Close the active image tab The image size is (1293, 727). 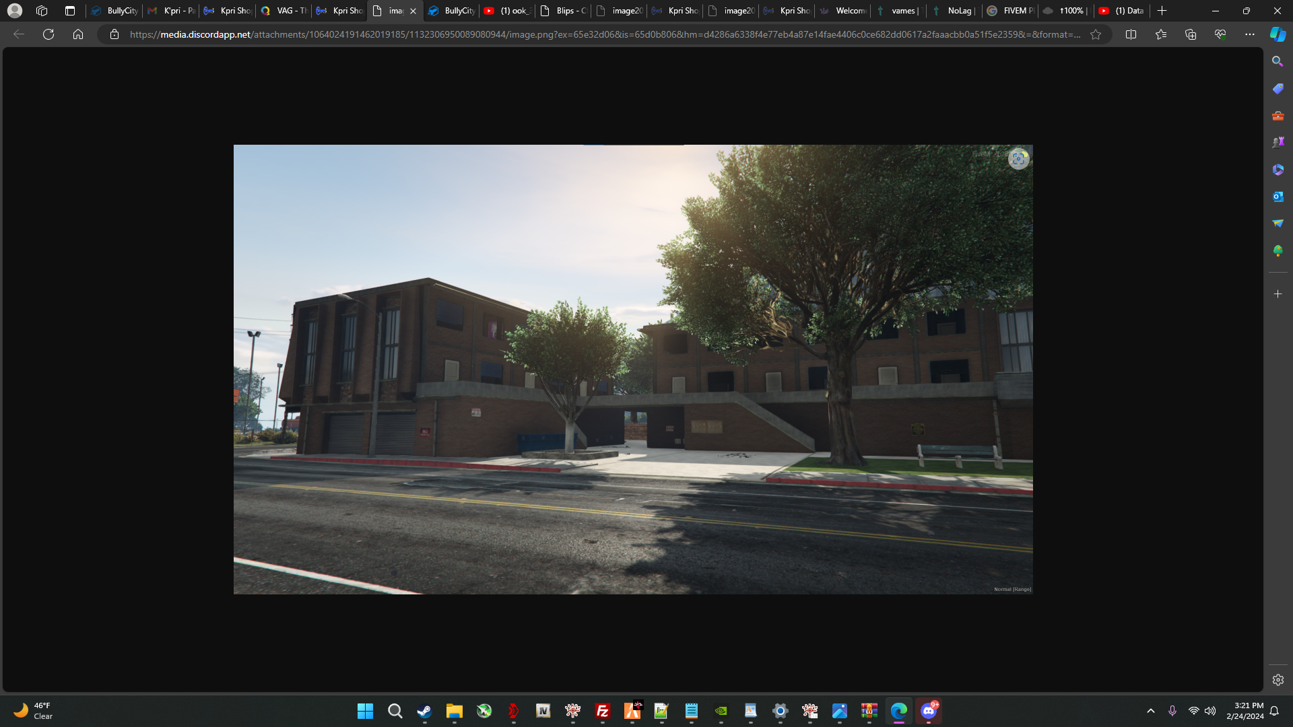413,11
